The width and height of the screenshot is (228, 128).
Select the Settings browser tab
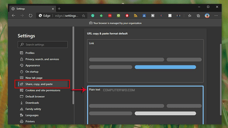coord(33,9)
